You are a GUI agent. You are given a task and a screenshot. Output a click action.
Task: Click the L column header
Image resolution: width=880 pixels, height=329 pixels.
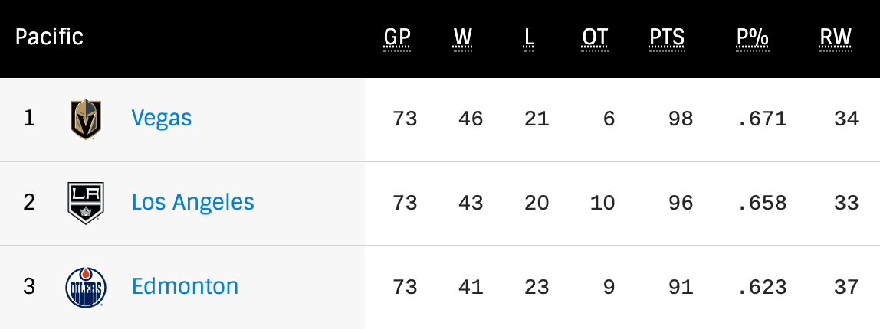[x=528, y=37]
